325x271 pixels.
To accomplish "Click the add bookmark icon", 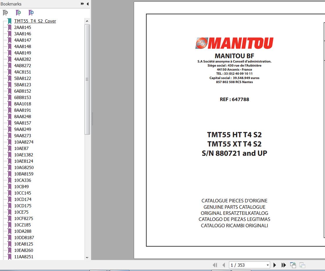I will tap(18, 13).
